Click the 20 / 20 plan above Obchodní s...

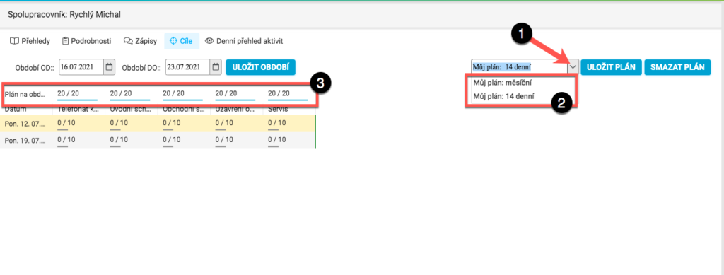pos(174,93)
